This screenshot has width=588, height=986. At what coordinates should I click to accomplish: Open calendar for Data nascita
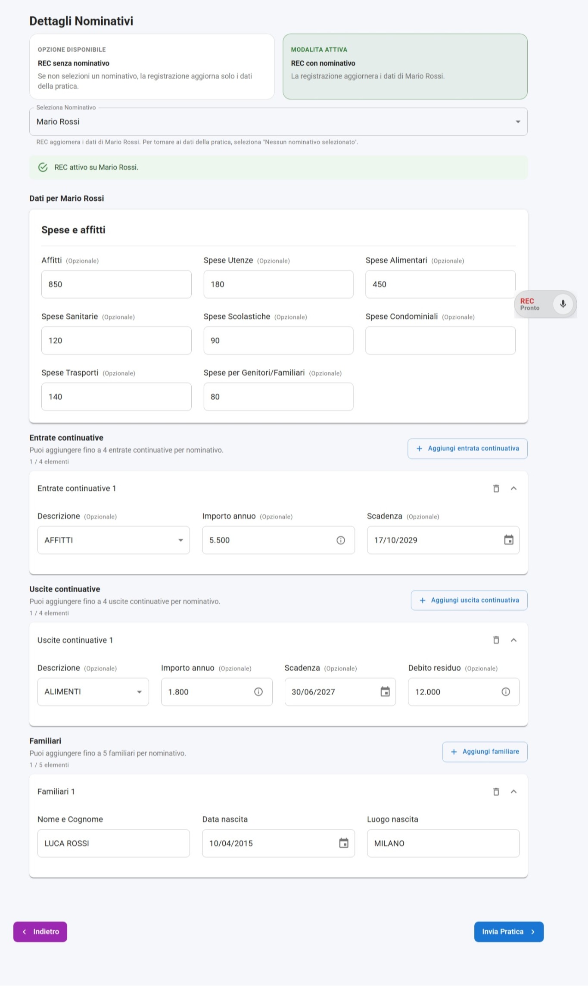click(343, 843)
